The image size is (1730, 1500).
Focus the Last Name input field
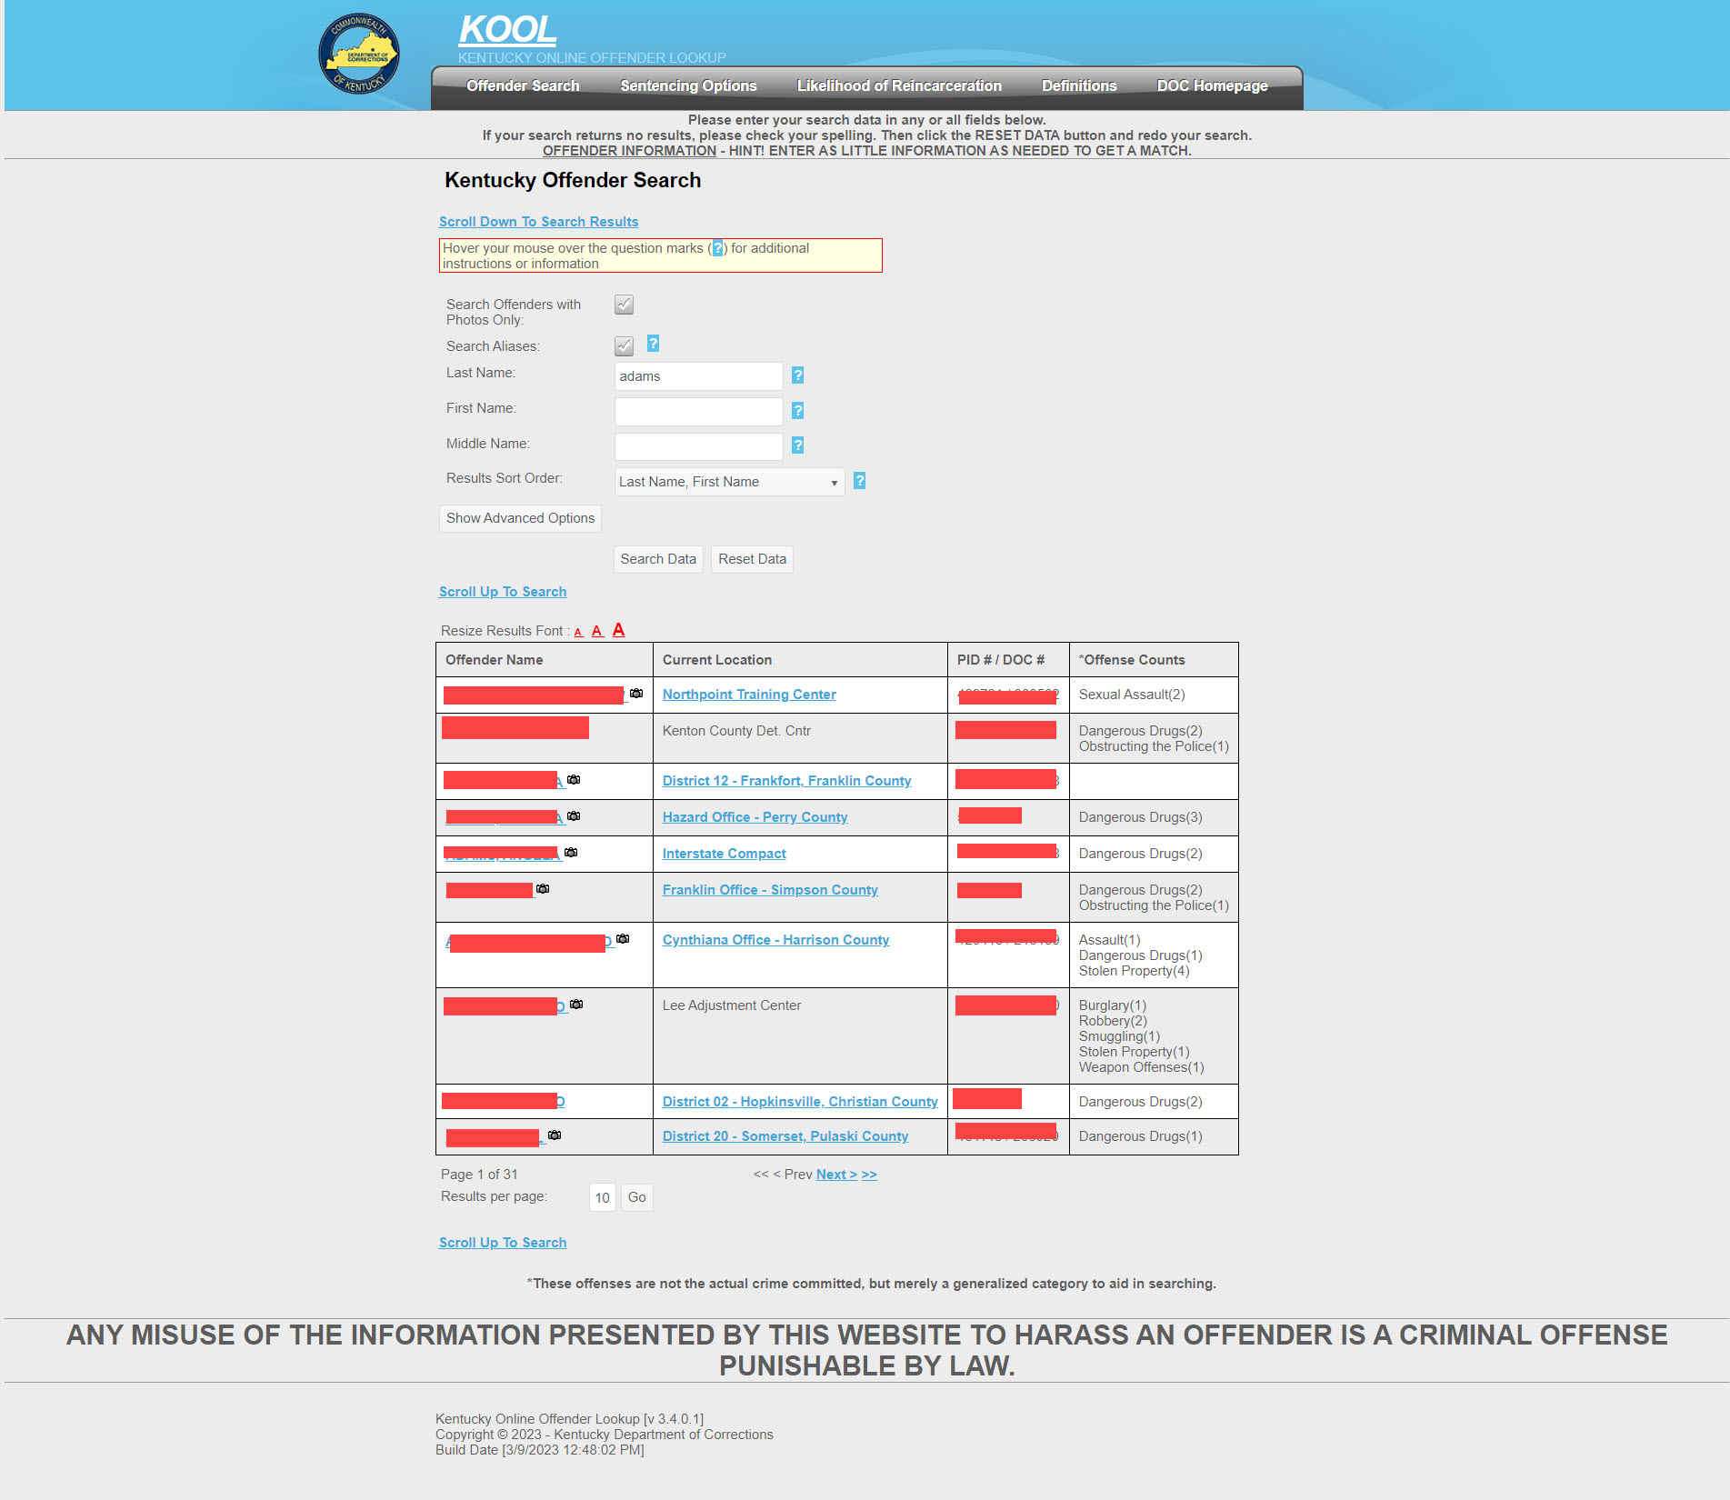(x=698, y=376)
